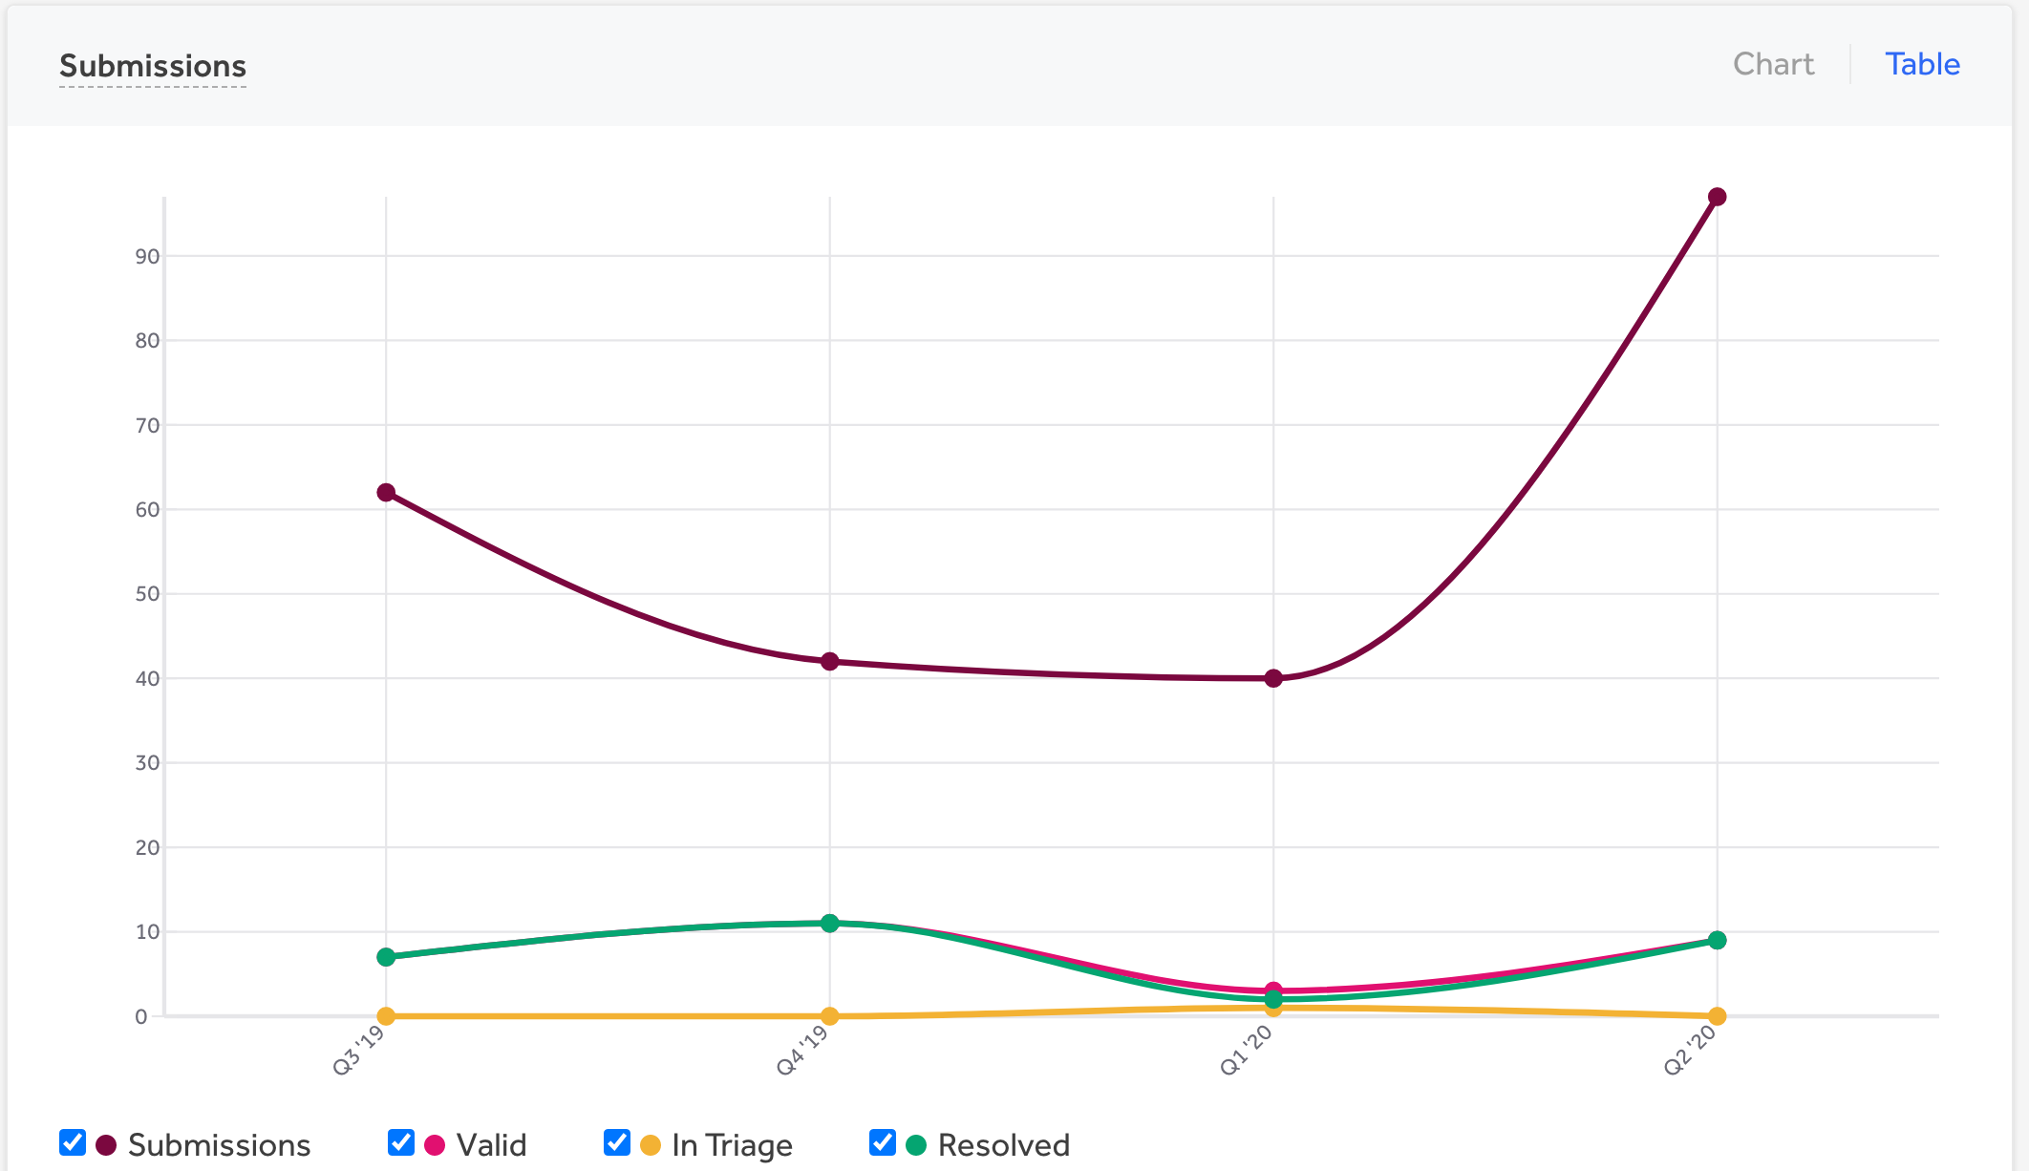Disable the In Triage checkbox
Image resolution: width=2029 pixels, height=1171 pixels.
pos(617,1141)
